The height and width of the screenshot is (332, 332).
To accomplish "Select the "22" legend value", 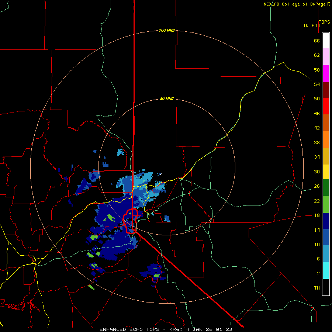I will (317, 201).
